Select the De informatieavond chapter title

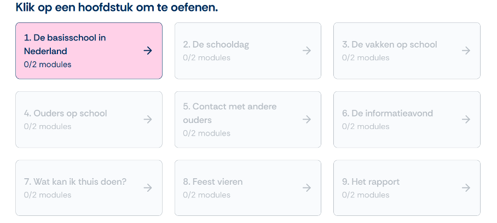tap(387, 113)
